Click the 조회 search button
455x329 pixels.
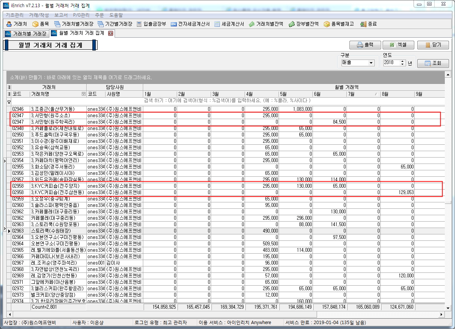click(433, 63)
